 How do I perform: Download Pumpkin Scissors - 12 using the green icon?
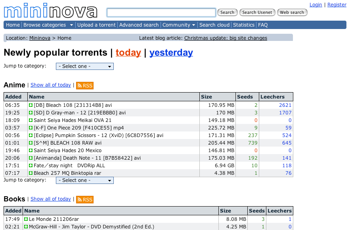point(31,135)
